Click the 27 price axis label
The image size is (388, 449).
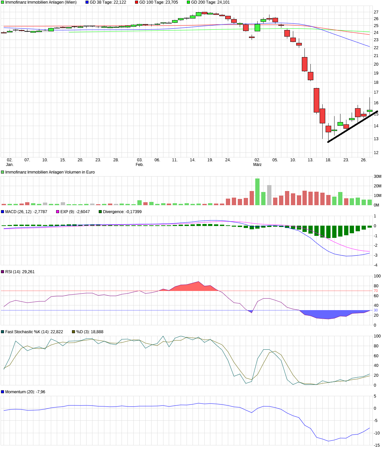click(376, 12)
